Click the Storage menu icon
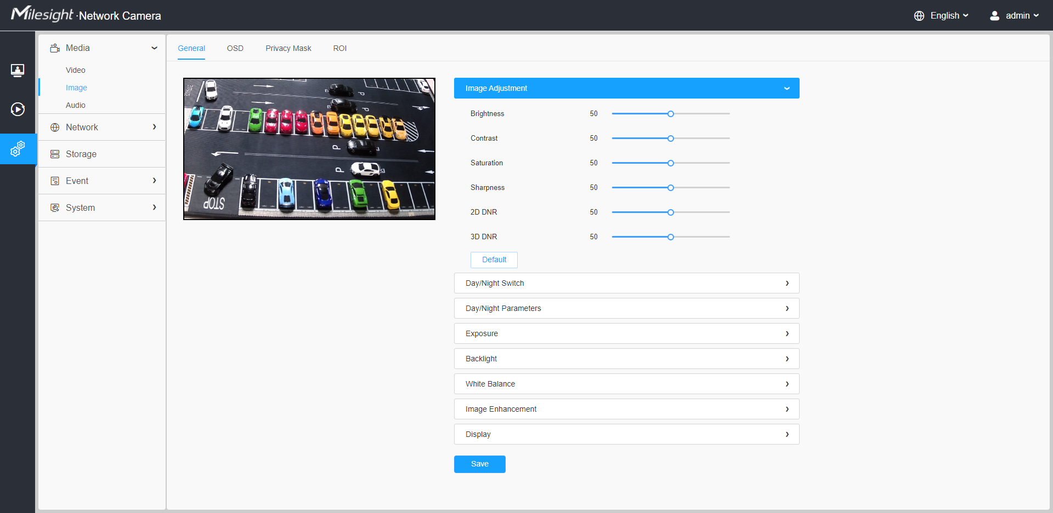The image size is (1053, 513). click(x=55, y=154)
